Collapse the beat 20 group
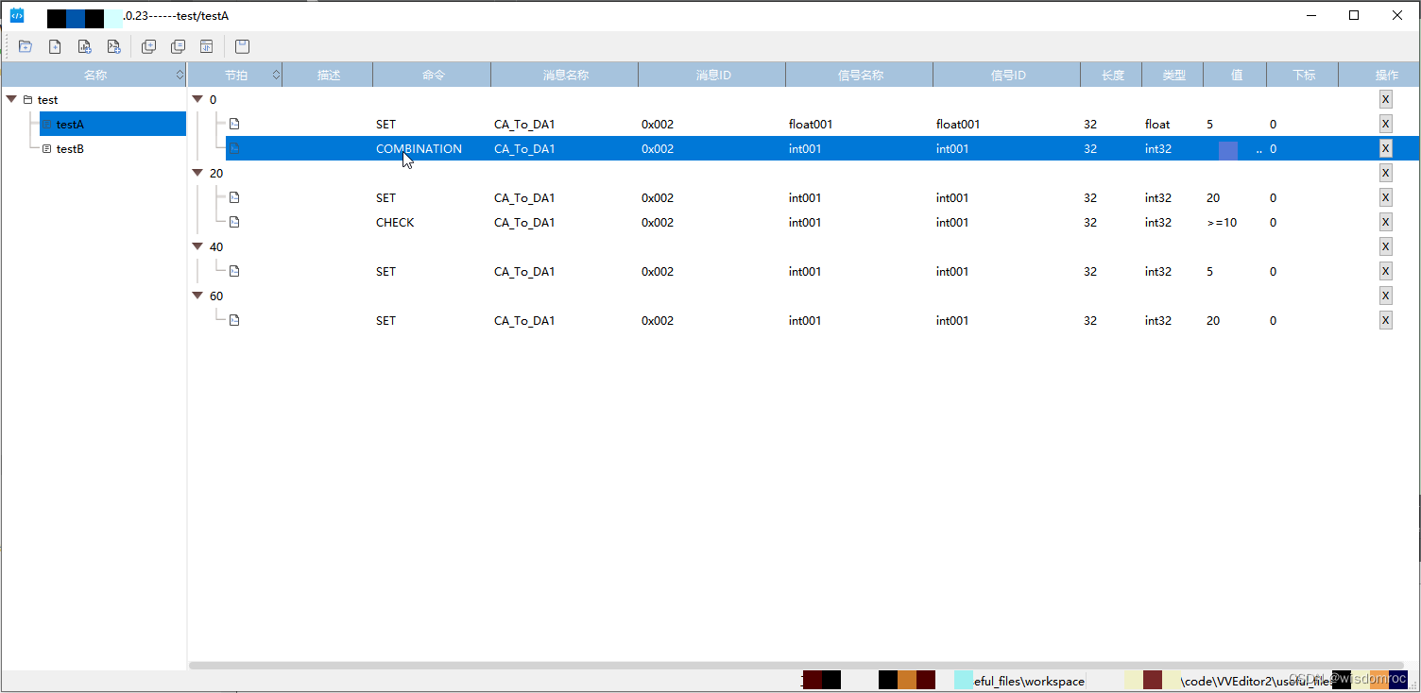The width and height of the screenshot is (1421, 693). pos(197,173)
